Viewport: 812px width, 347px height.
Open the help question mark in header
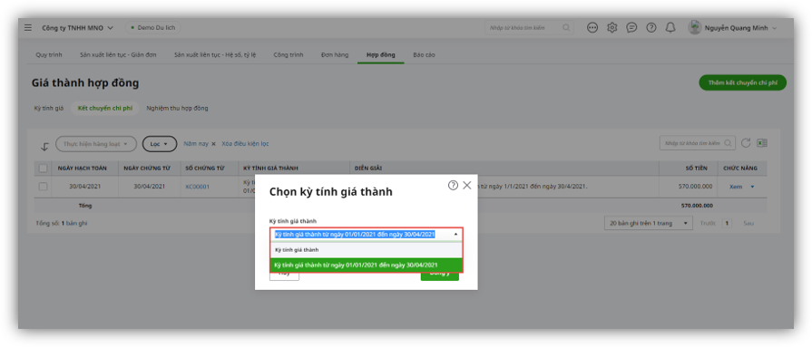pos(651,28)
